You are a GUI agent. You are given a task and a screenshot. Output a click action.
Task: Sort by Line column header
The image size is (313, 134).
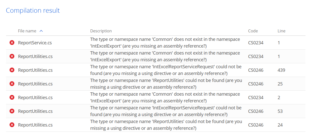click(281, 31)
